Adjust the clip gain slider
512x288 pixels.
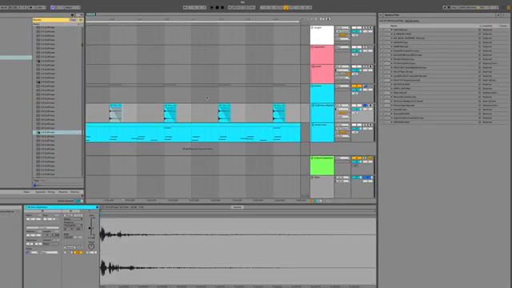point(91,227)
